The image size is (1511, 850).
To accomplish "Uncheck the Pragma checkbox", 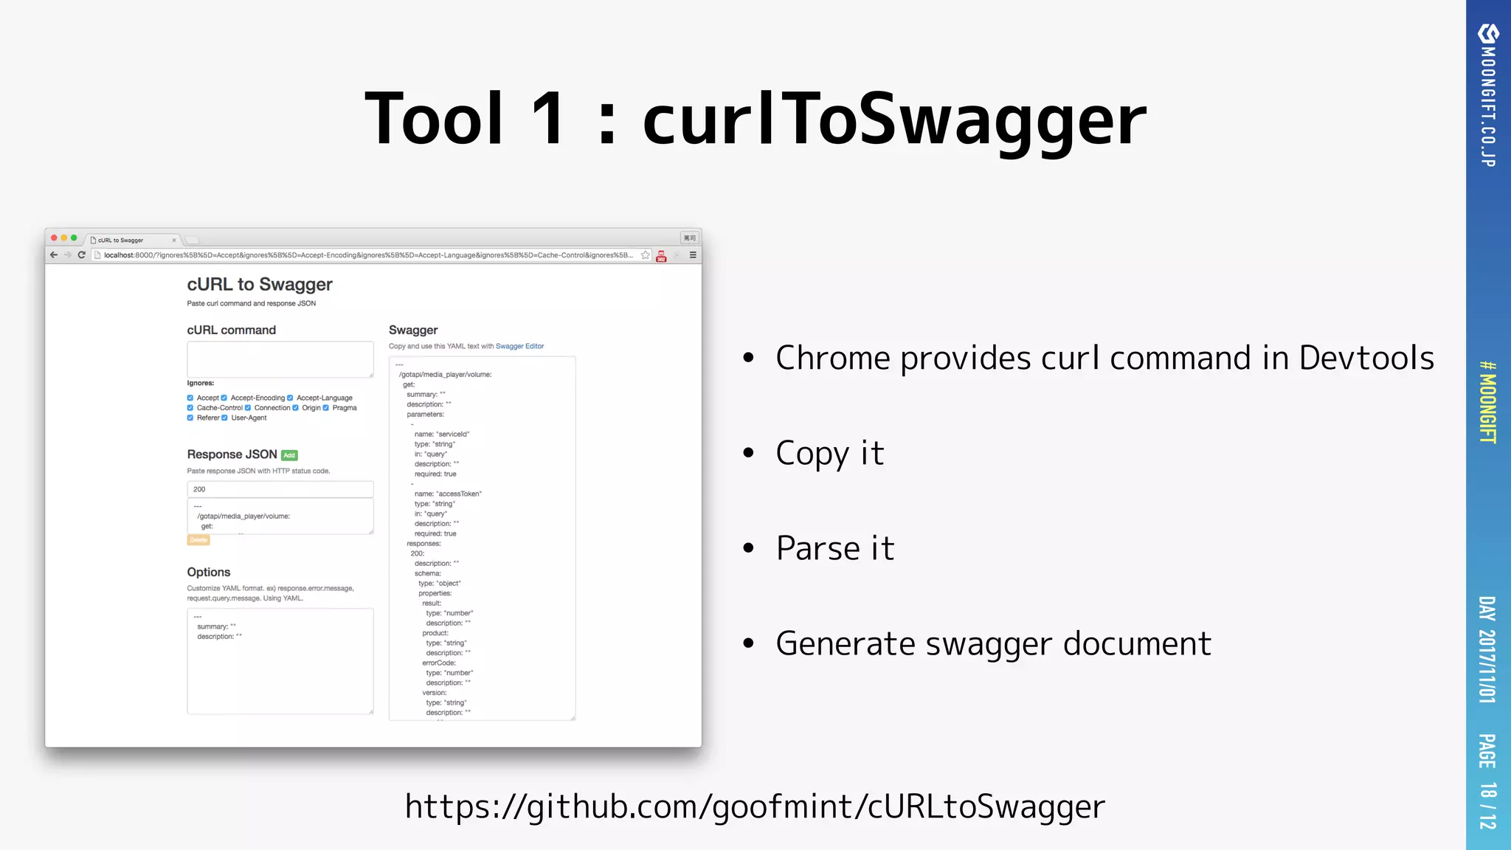I will (326, 408).
